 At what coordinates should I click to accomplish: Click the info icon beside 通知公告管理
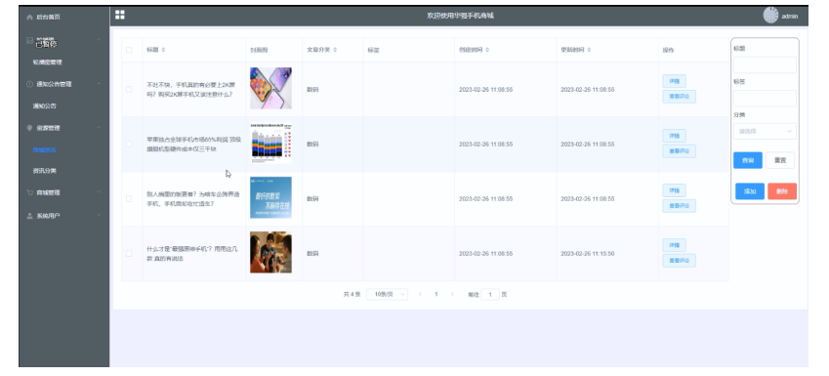click(x=29, y=84)
